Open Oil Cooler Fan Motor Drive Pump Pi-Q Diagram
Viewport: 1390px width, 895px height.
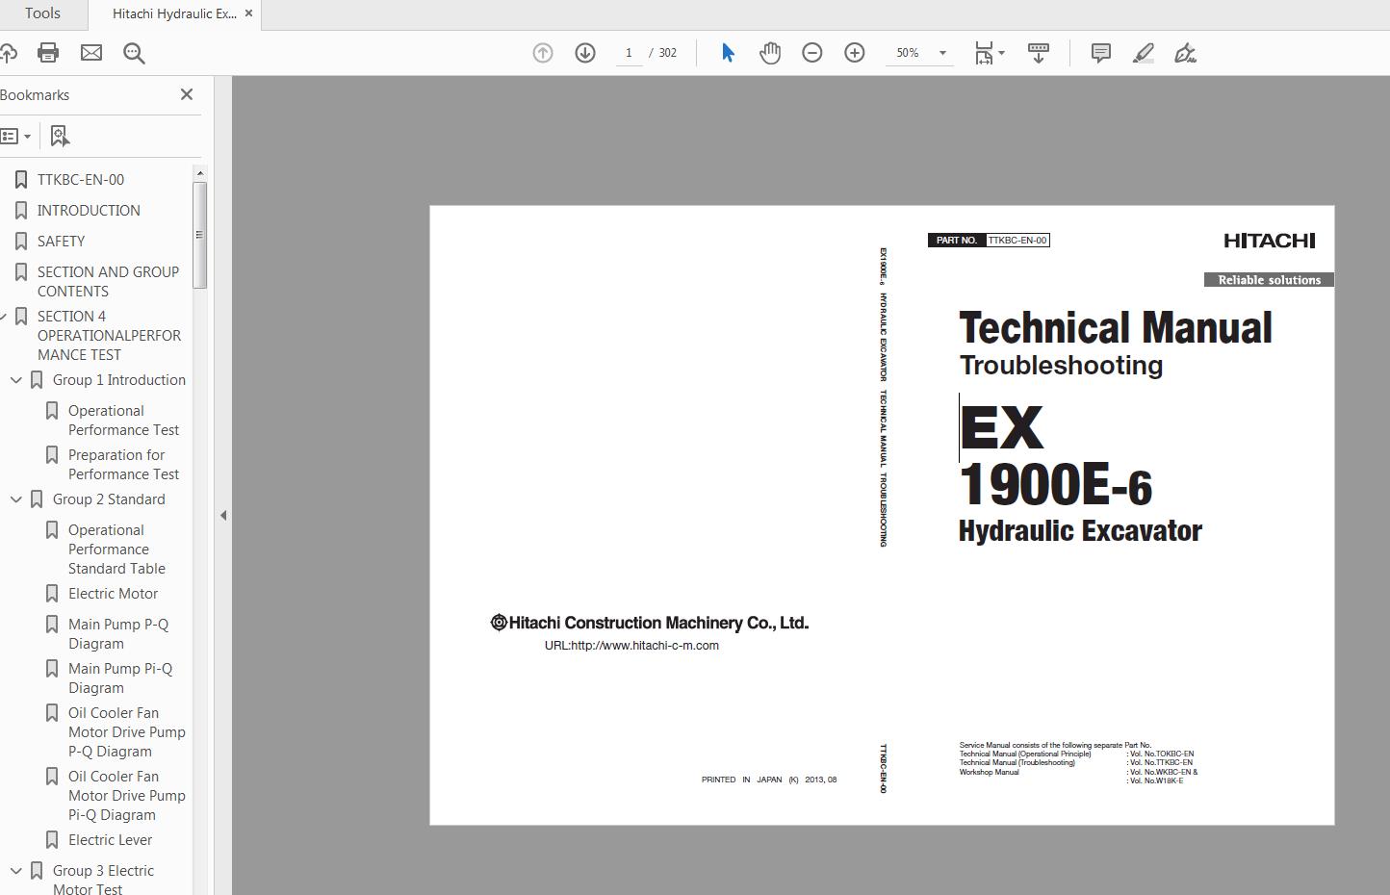click(x=127, y=796)
